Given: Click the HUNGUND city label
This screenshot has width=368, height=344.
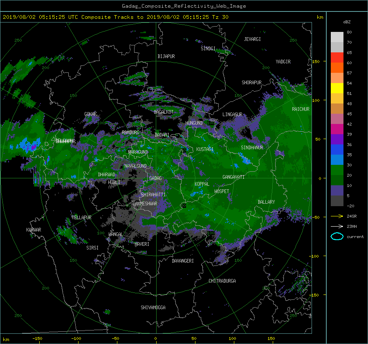Looking at the screenshot, I should pyautogui.click(x=194, y=123).
